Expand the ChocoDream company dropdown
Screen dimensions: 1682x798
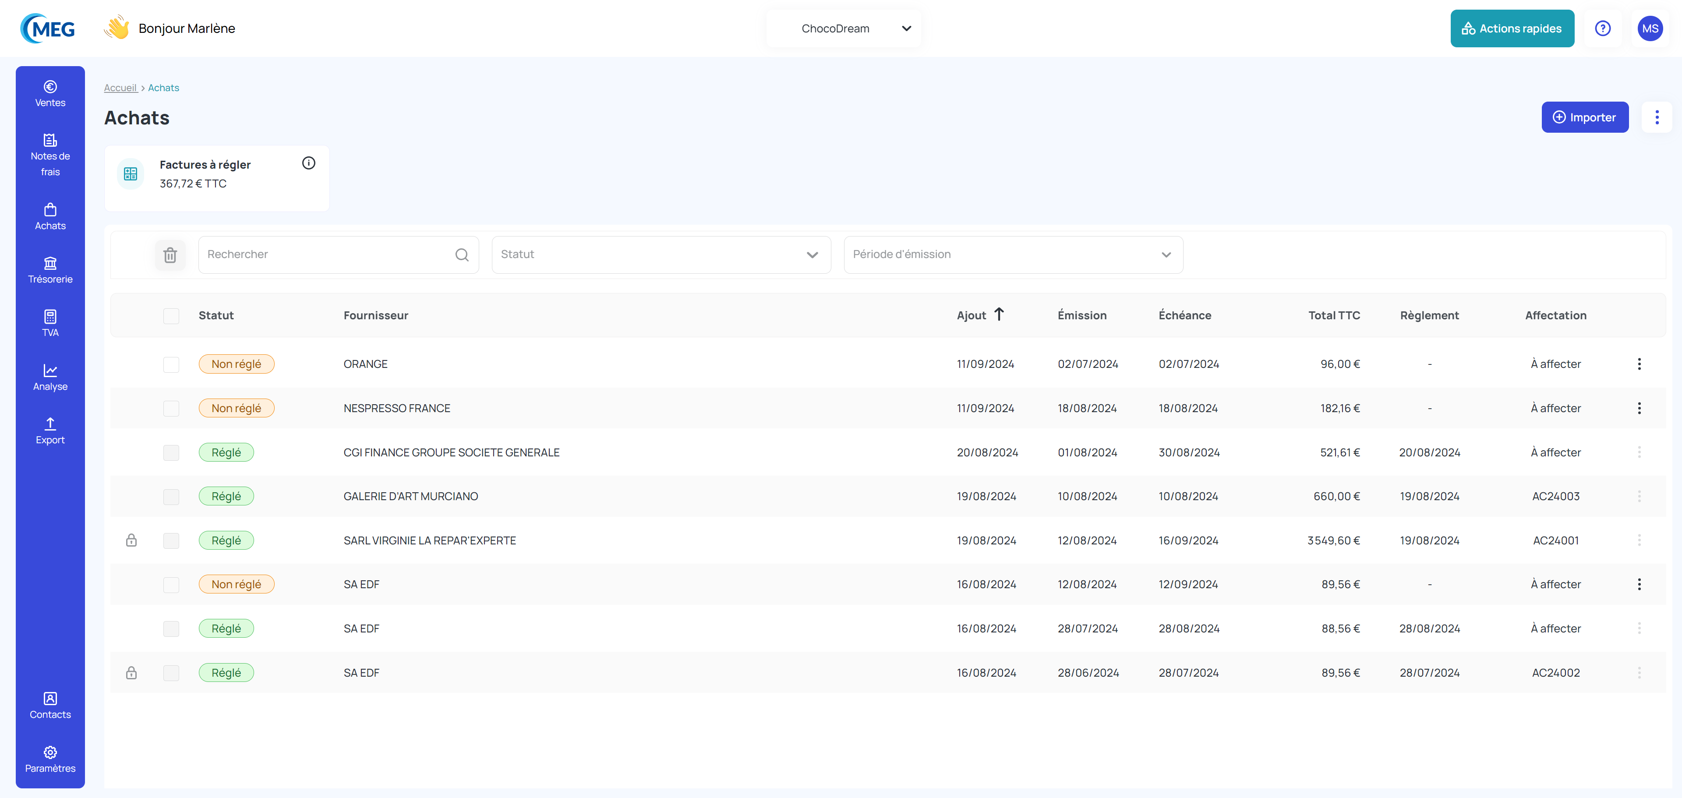click(844, 28)
